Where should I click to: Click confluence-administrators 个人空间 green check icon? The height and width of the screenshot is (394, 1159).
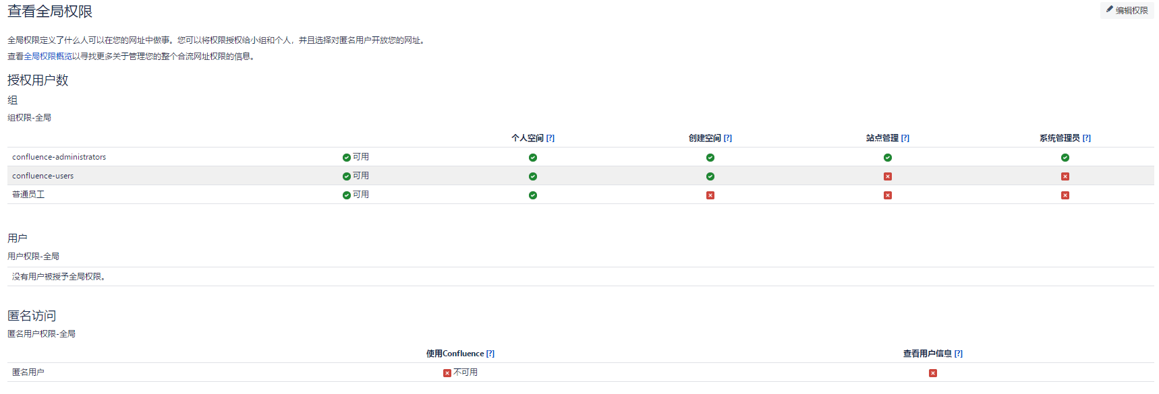click(x=533, y=158)
